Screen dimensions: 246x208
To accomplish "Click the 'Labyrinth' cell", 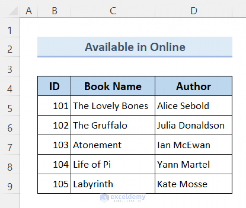I will tap(113, 184).
